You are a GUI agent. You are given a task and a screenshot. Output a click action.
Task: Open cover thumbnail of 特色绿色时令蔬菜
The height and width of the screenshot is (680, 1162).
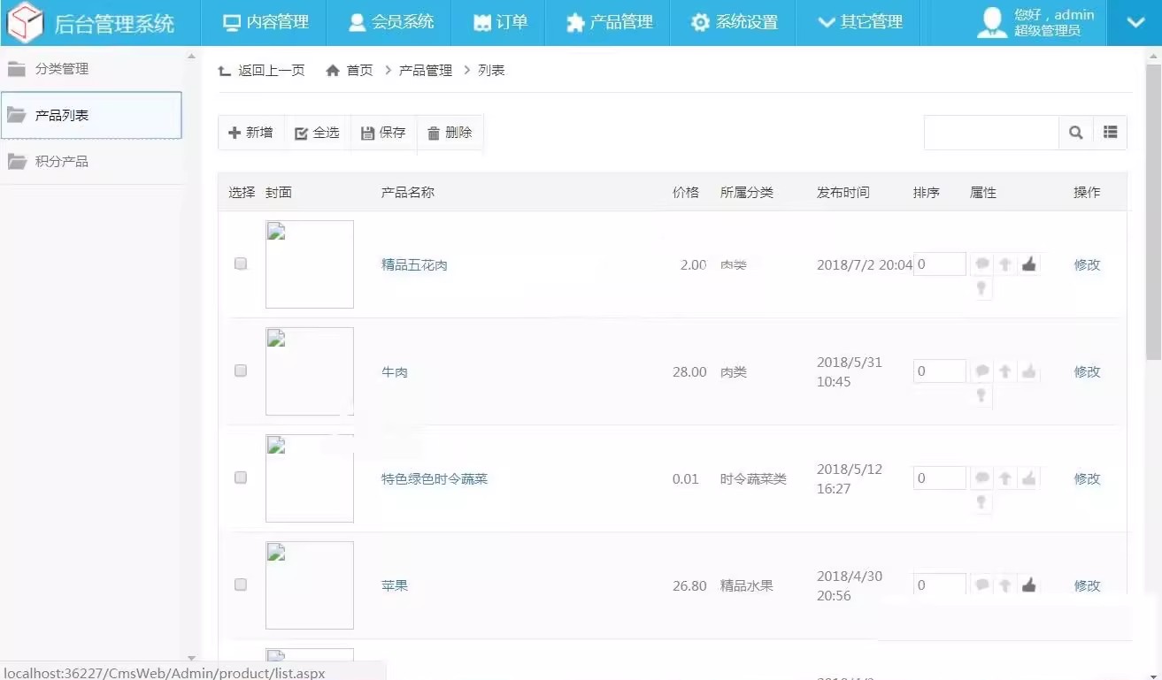click(310, 478)
